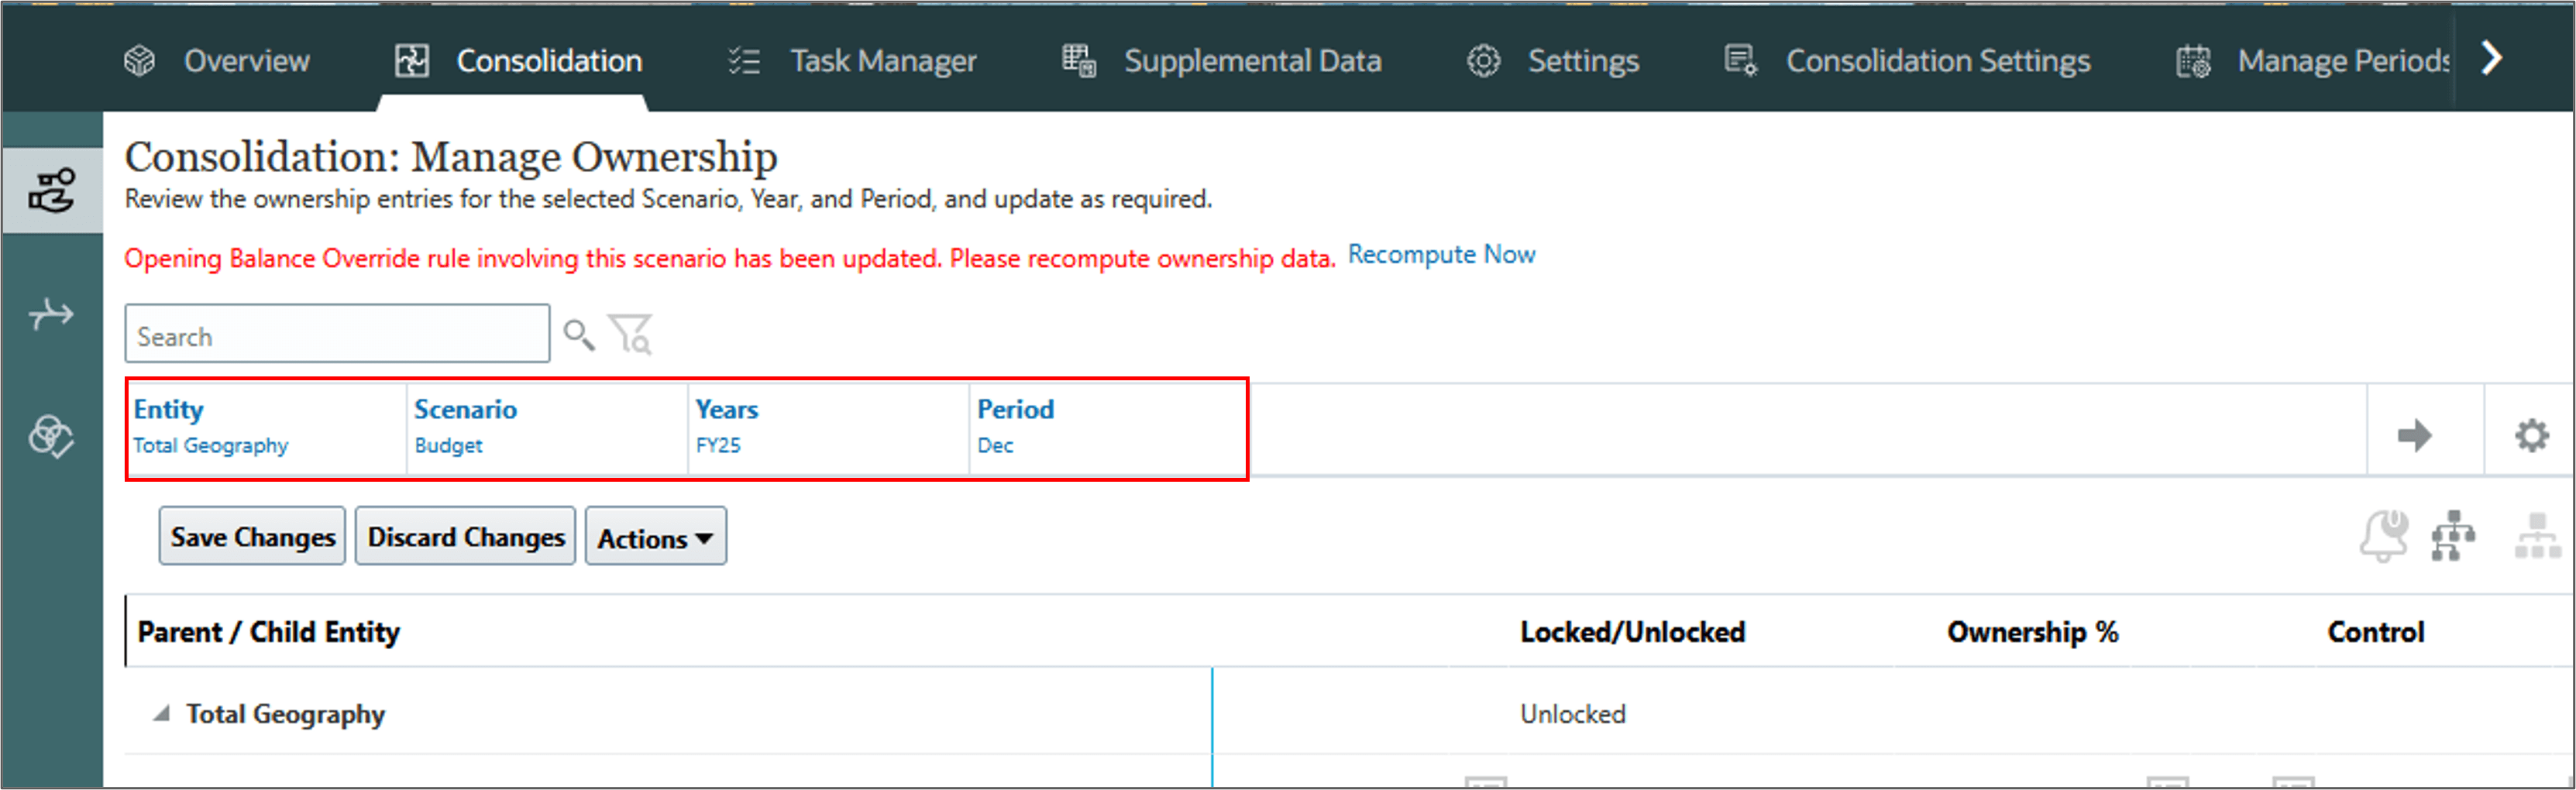The width and height of the screenshot is (2576, 790).
Task: Click the dark hierarchy tree icon
Action: (2453, 536)
